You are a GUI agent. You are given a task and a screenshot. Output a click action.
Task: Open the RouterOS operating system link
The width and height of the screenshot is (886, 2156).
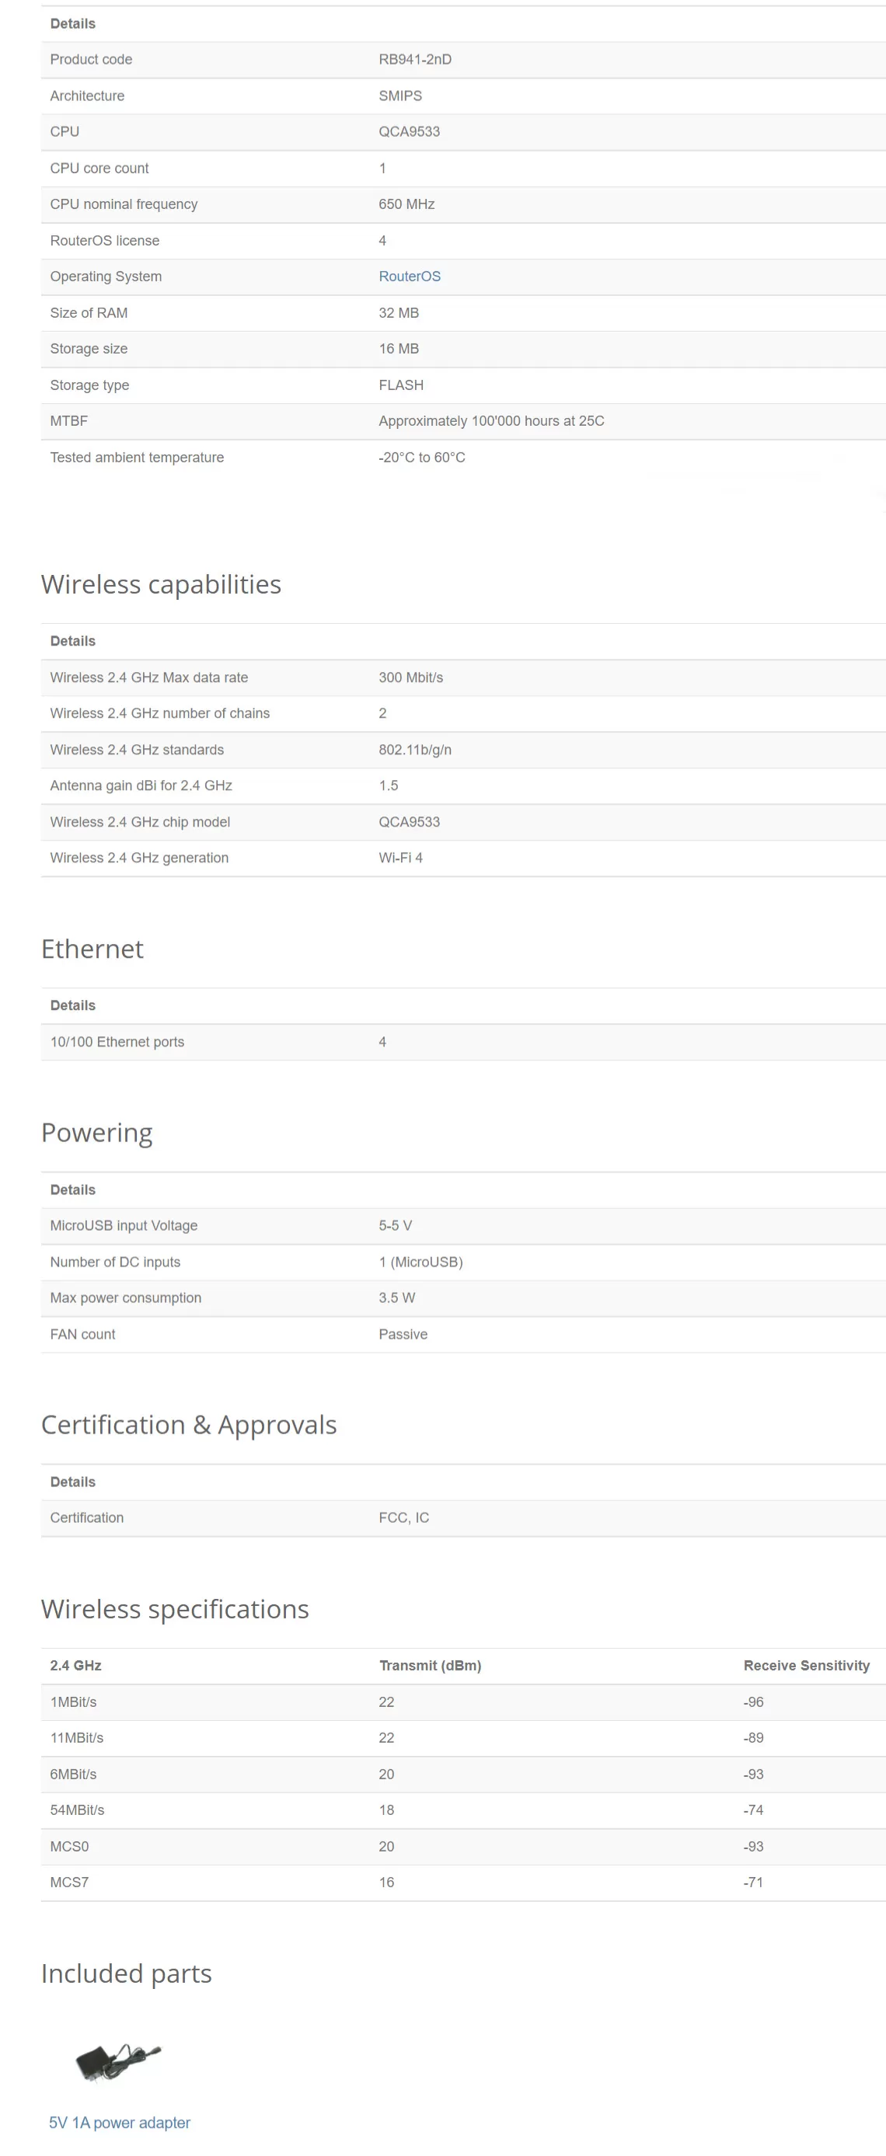click(410, 276)
